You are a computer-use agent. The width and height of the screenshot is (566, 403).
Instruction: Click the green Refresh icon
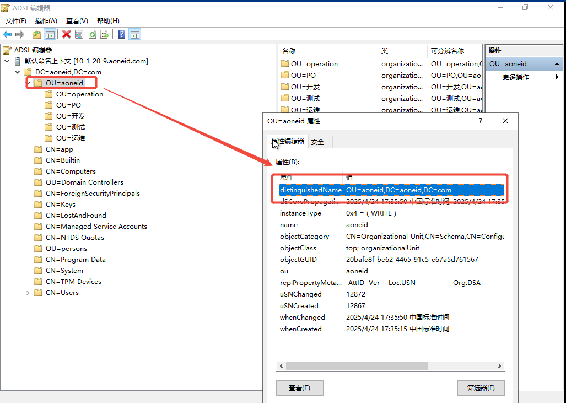pyautogui.click(x=92, y=34)
